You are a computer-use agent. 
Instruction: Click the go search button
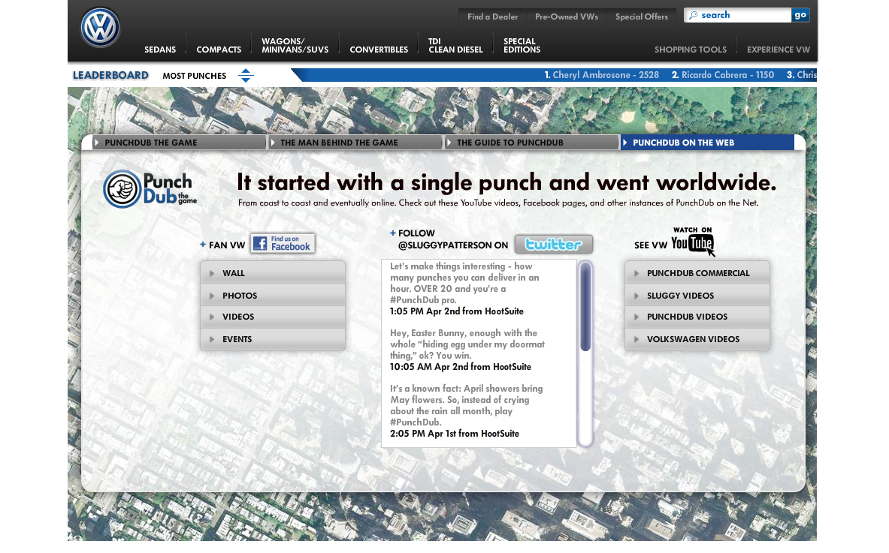click(800, 15)
